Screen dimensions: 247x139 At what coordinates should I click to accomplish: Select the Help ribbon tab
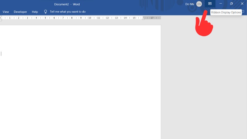coord(35,12)
